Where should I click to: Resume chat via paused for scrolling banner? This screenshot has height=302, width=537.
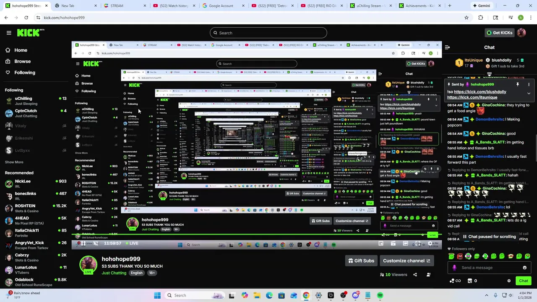click(x=489, y=237)
